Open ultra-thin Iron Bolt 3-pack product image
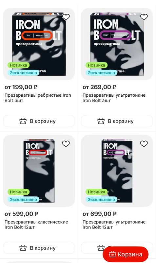156x263 pixels. point(117,44)
